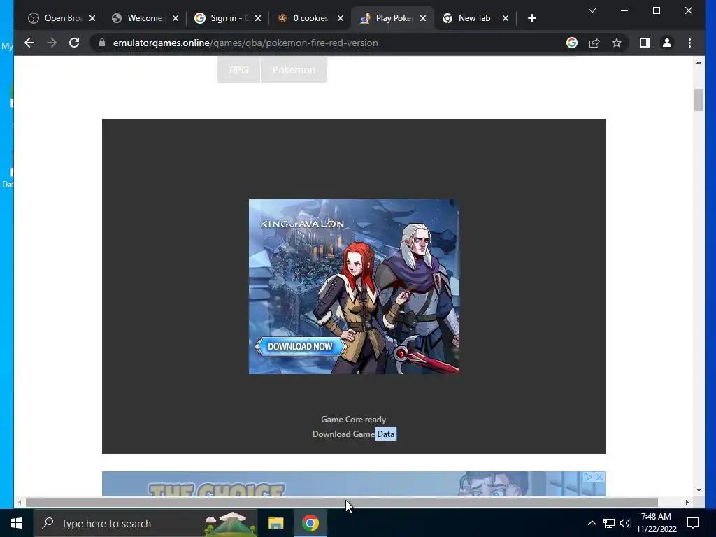Click the Download Game Data text
Viewport: 716px width, 537px height.
point(353,434)
